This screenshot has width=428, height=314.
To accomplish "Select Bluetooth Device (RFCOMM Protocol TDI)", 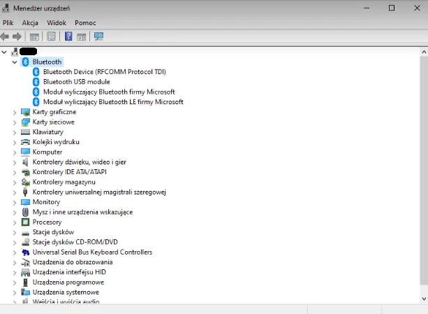I will 104,71.
